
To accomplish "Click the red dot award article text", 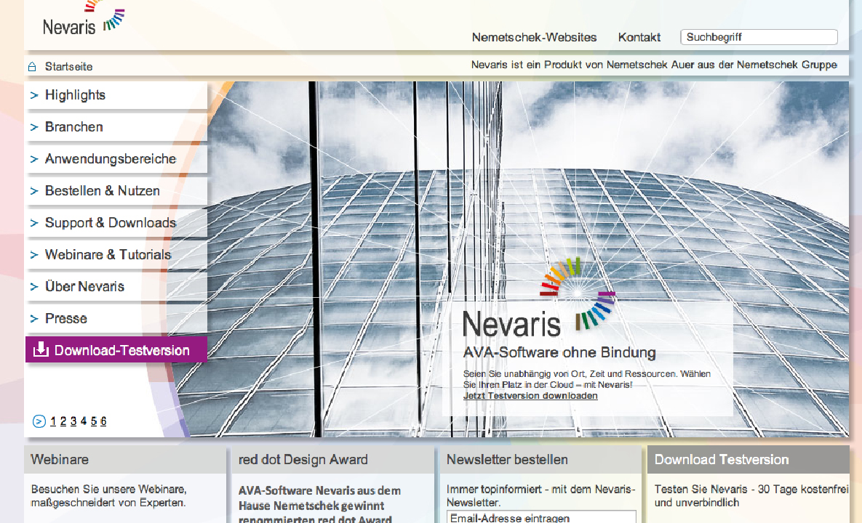I will click(x=319, y=505).
